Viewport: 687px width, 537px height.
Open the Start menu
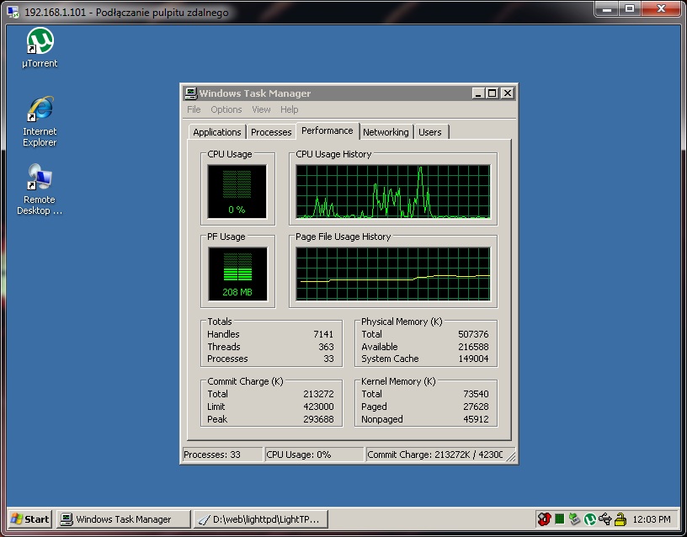(29, 519)
